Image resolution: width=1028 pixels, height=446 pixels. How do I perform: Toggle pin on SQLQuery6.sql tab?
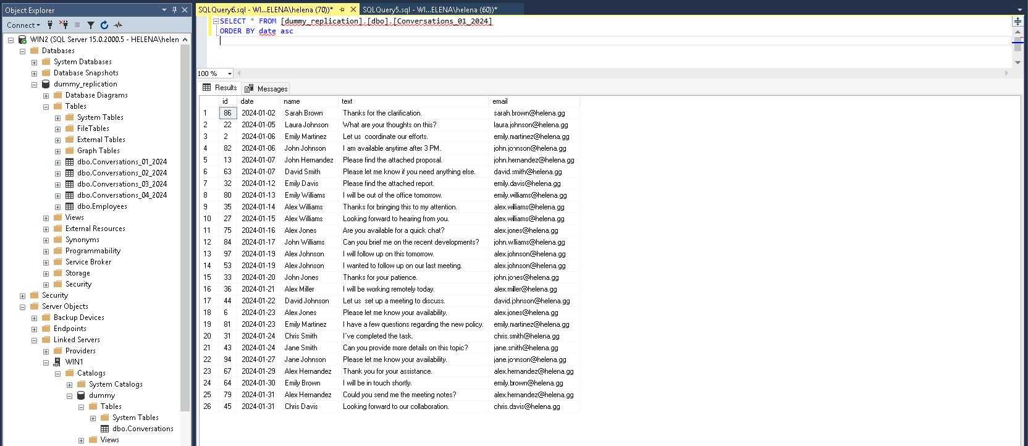tap(342, 9)
